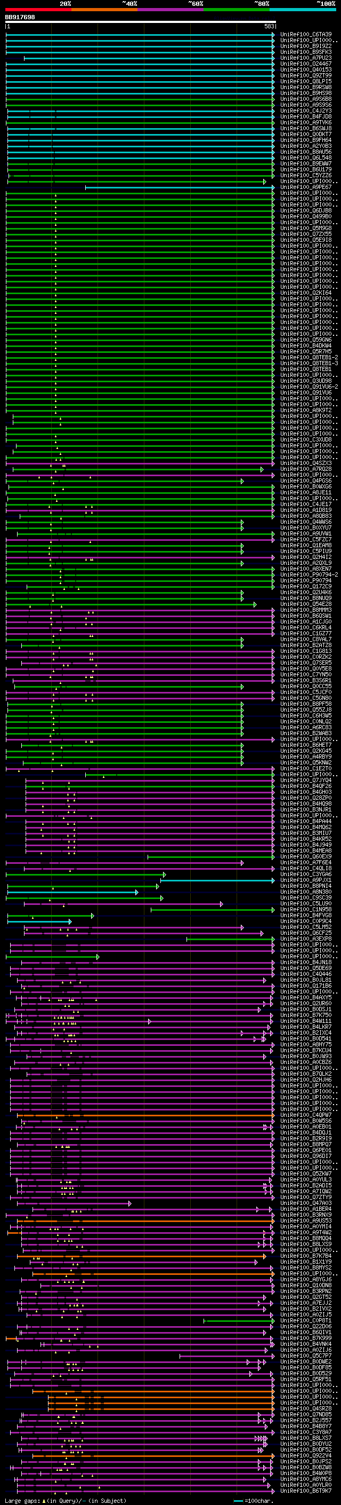Select hit UniRef100_Q171B6
Image resolution: width=341 pixels, height=1505 pixels.
(306, 986)
